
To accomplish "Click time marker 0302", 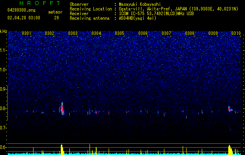I will [49, 33].
